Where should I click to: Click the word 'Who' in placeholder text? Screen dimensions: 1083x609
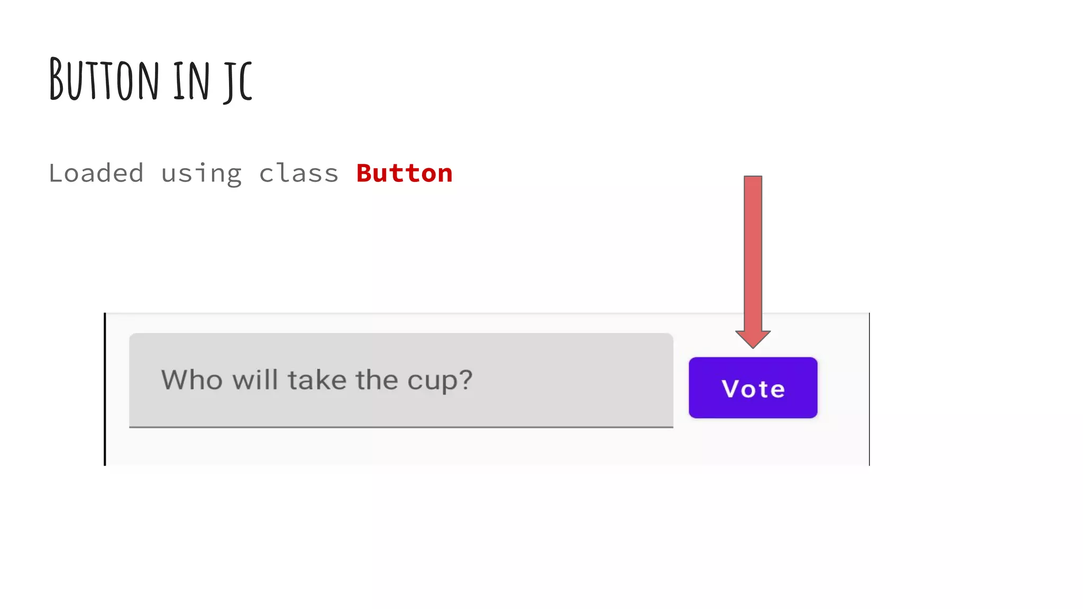pos(191,380)
